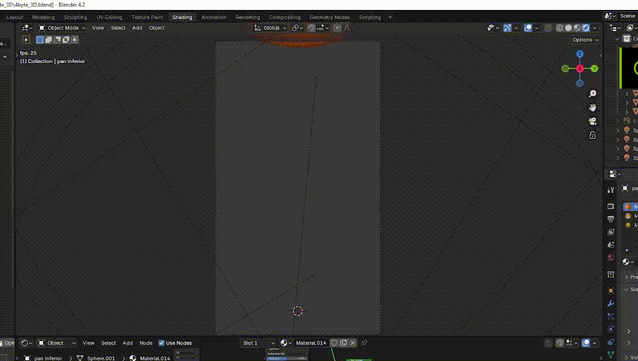
Task: Open the Add menu in 3D viewport
Action: point(137,28)
